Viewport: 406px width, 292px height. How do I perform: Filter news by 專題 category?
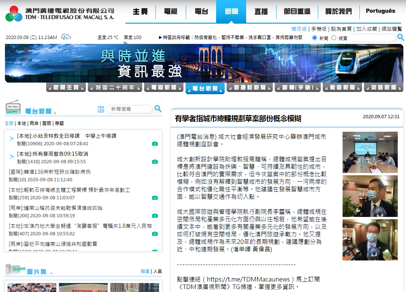(x=59, y=123)
